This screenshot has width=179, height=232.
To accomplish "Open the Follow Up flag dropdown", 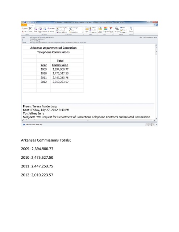I will click(111, 30).
